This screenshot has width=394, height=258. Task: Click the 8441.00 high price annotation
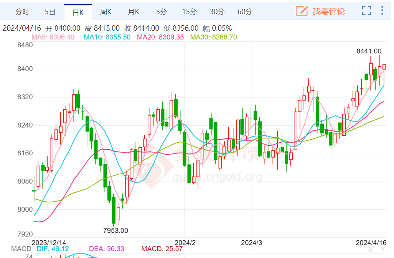click(369, 51)
